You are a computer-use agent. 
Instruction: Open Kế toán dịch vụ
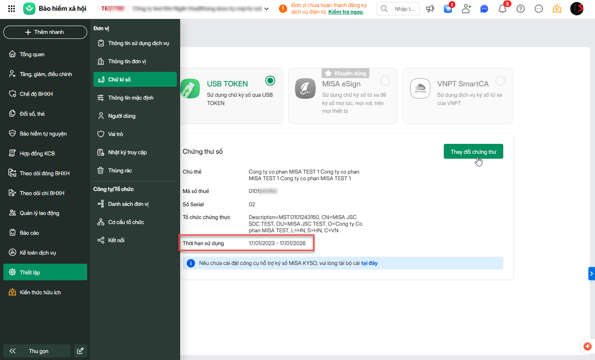click(x=45, y=253)
